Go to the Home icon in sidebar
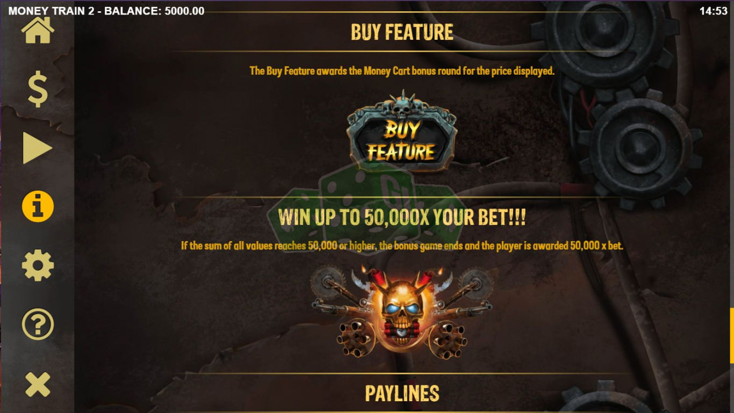The image size is (734, 413). click(x=38, y=30)
